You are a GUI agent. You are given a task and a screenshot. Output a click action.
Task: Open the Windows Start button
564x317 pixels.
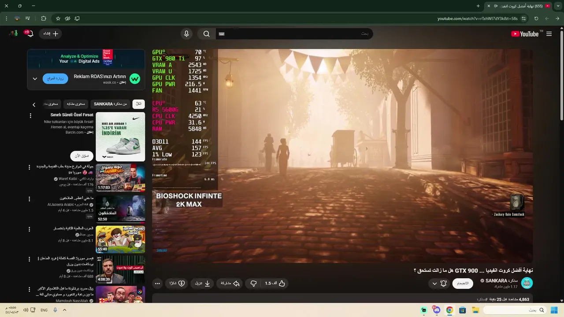tap(554, 310)
